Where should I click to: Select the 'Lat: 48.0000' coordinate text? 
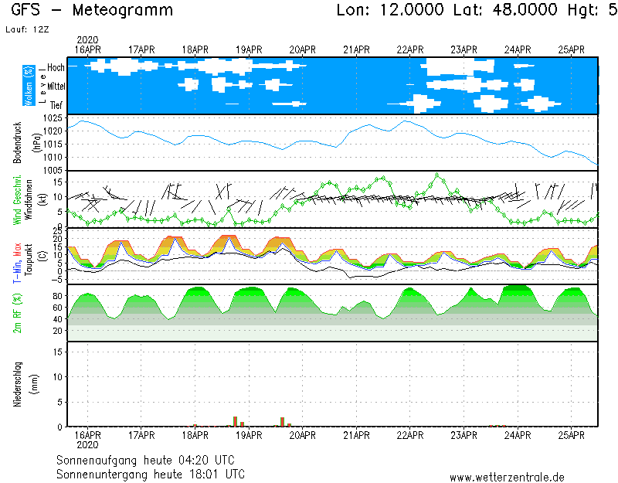tap(505, 10)
